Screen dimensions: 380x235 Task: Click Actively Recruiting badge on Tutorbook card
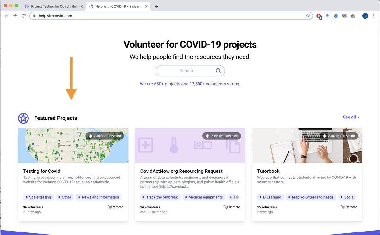point(339,136)
